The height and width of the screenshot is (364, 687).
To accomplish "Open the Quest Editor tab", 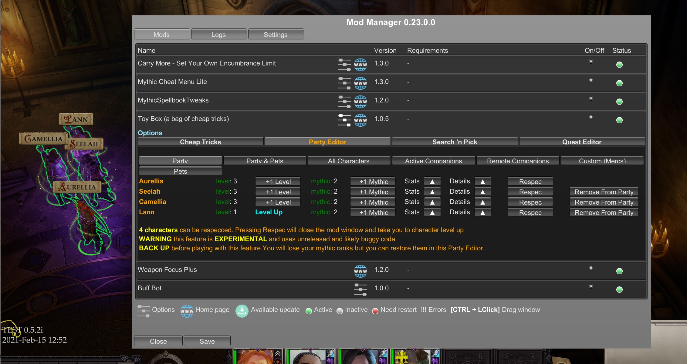I will (581, 142).
